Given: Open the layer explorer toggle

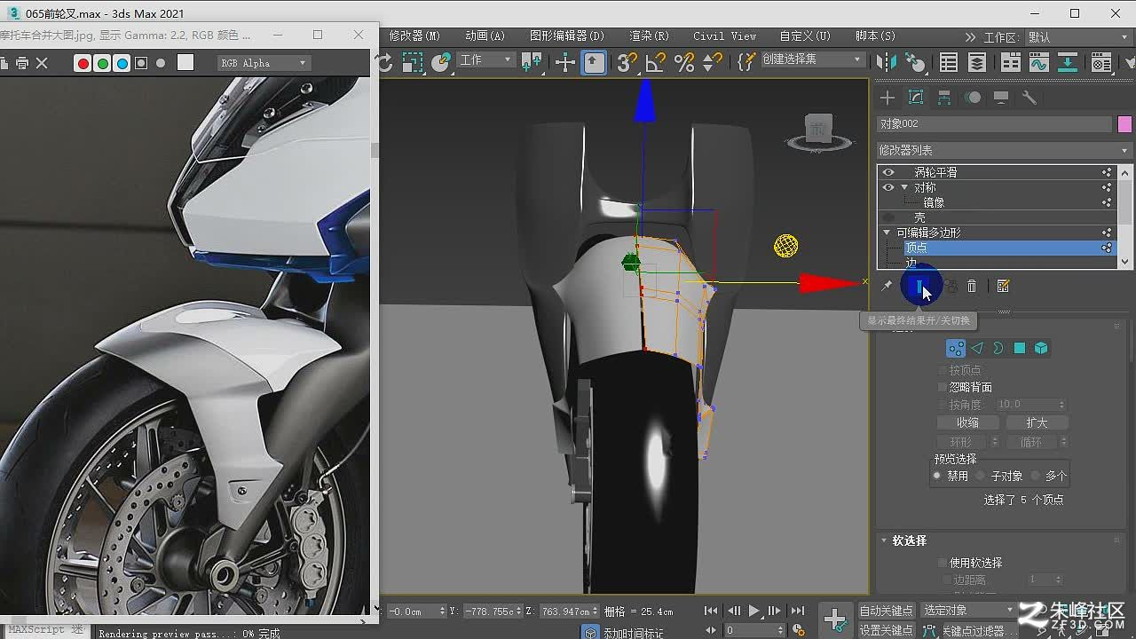Looking at the screenshot, I should (x=977, y=62).
